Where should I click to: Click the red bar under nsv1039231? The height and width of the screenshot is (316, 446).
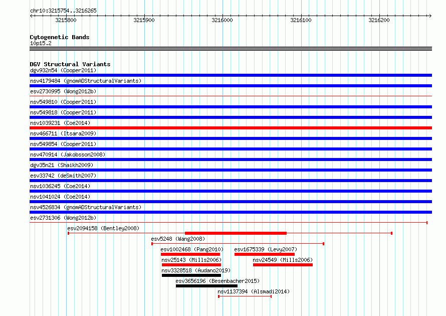click(231, 128)
